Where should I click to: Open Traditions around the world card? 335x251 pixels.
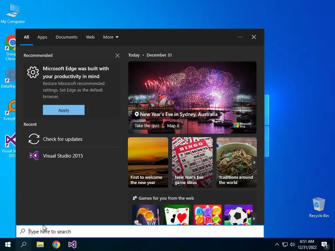pyautogui.click(x=237, y=162)
